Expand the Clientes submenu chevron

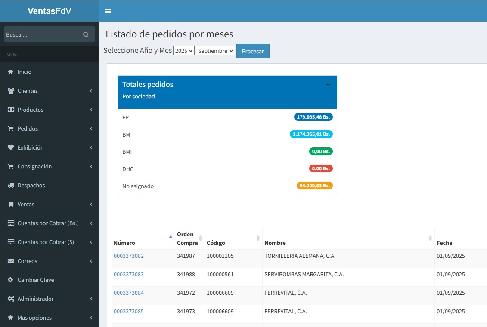pyautogui.click(x=91, y=91)
